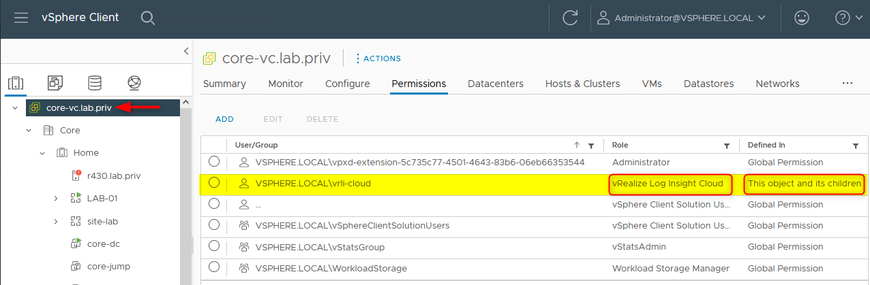
Task: Open the Configure tab
Action: coord(348,84)
